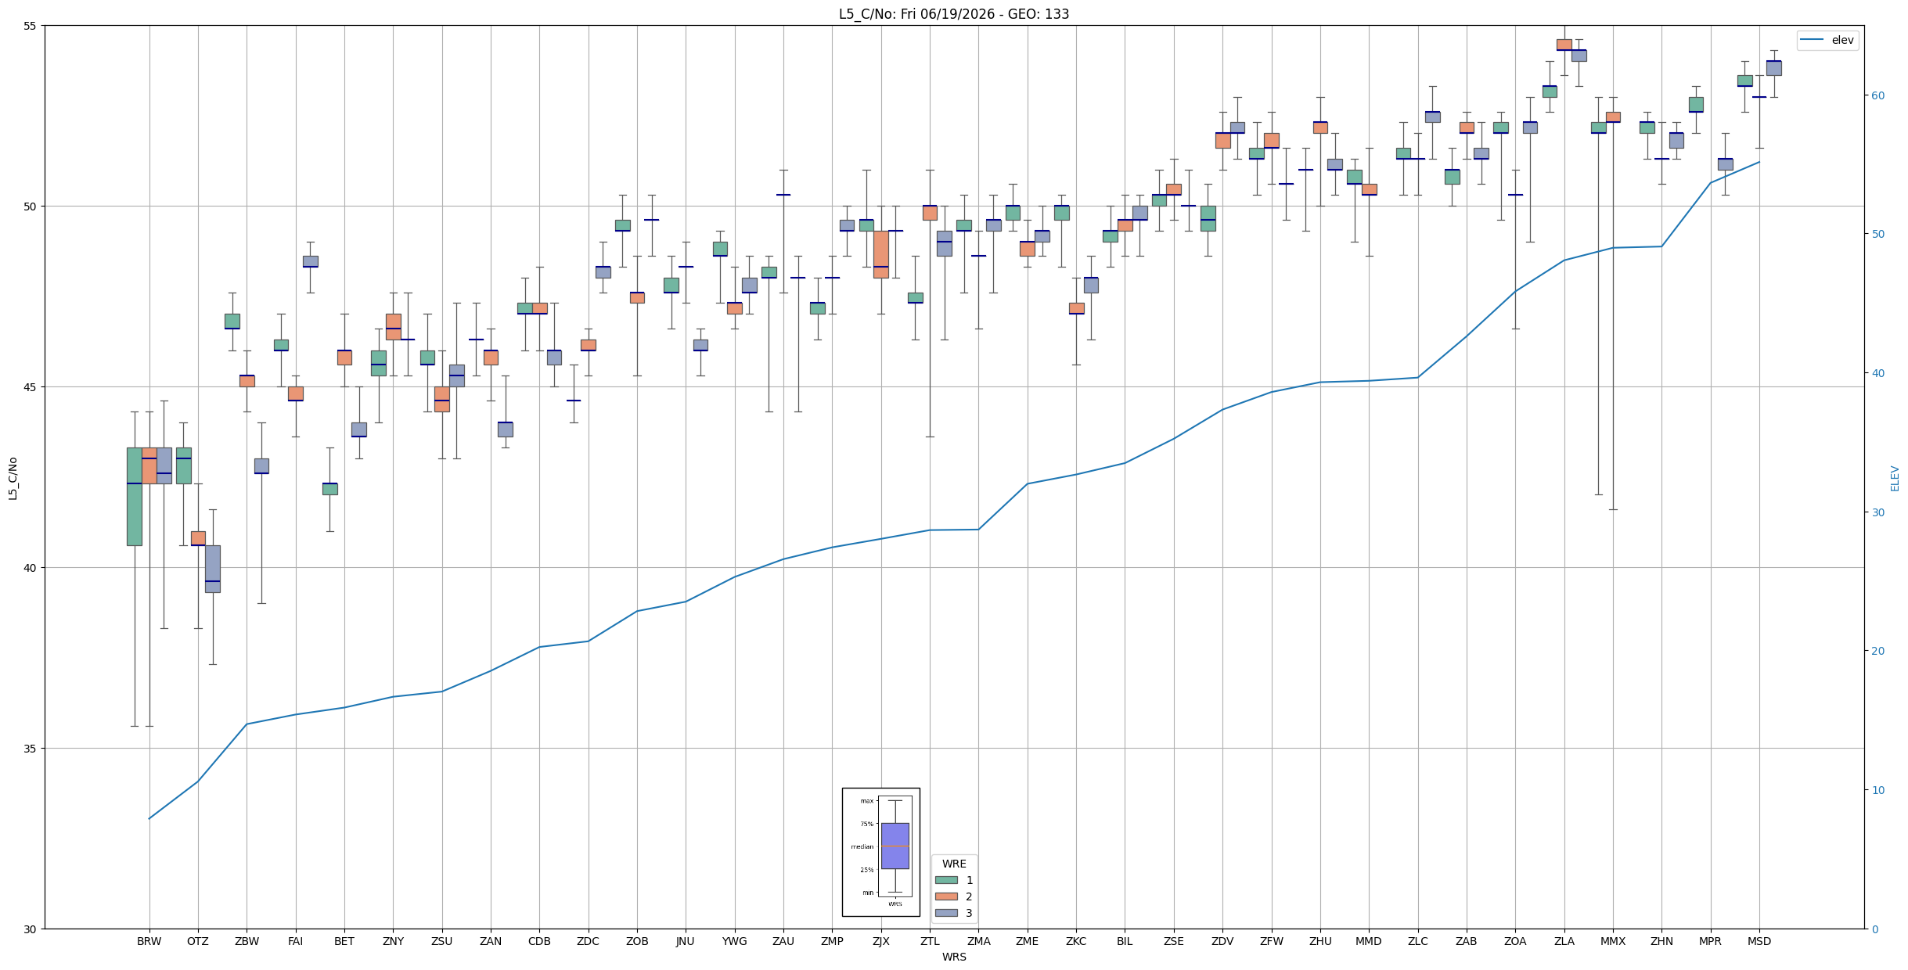Click the orange WRE 2 legend swatch

click(x=946, y=896)
